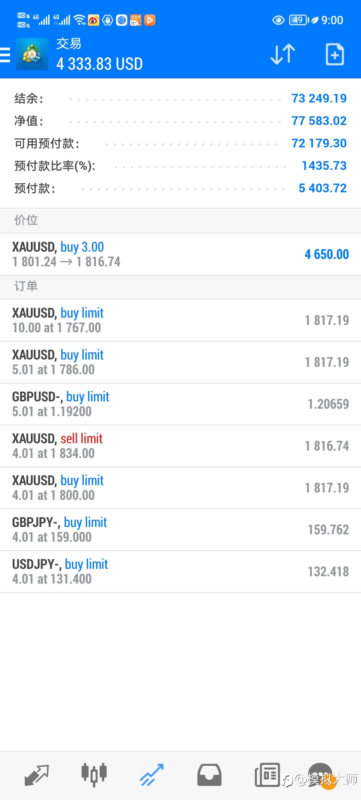Tap the Weibo icon in status bar
This screenshot has width=361, height=800.
point(94,20)
